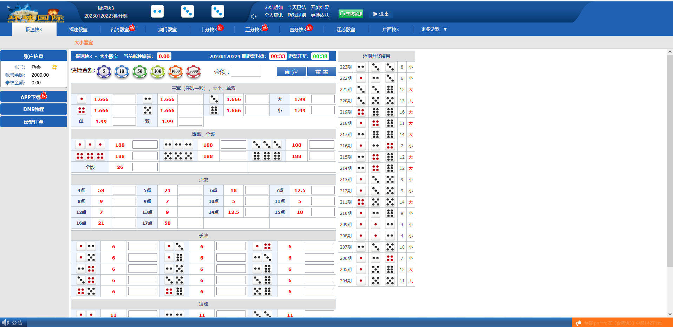Select the purple 5 chip
Image resolution: width=673 pixels, height=327 pixels.
point(104,71)
